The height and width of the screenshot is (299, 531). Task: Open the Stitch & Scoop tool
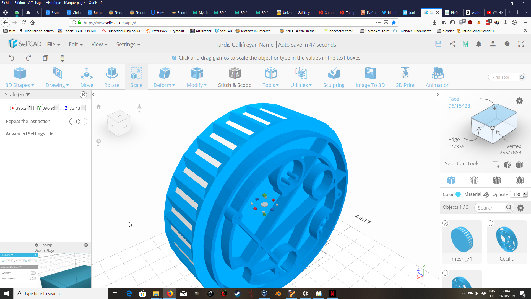(x=235, y=74)
